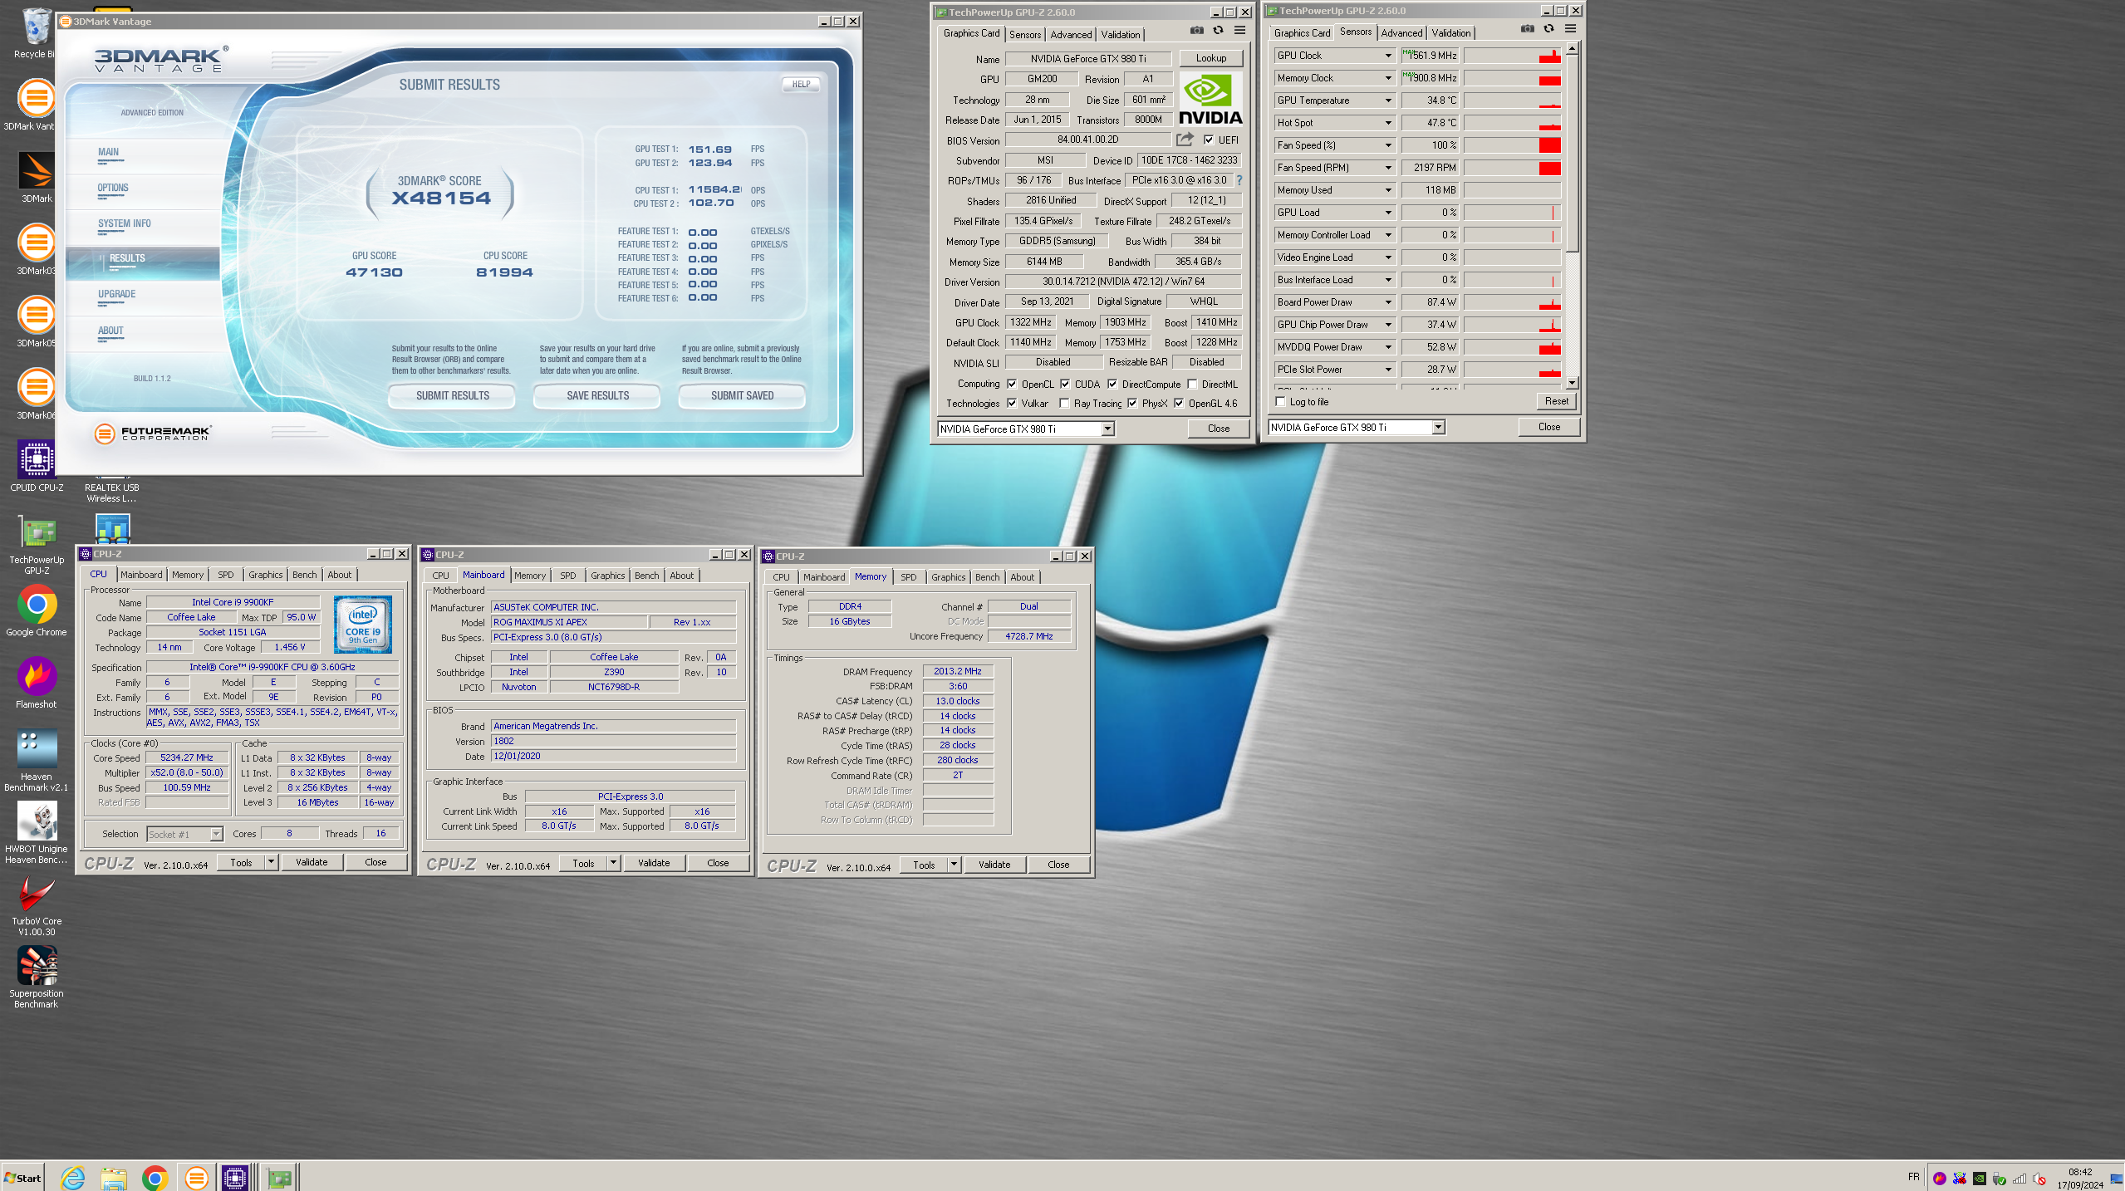Click the Lookup button in GPU-Z
The image size is (2125, 1191).
[x=1211, y=58]
